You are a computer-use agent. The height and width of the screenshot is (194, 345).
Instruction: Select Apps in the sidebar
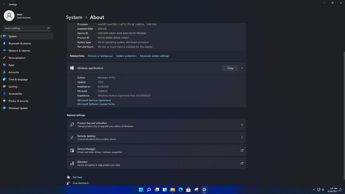[x=27, y=65]
